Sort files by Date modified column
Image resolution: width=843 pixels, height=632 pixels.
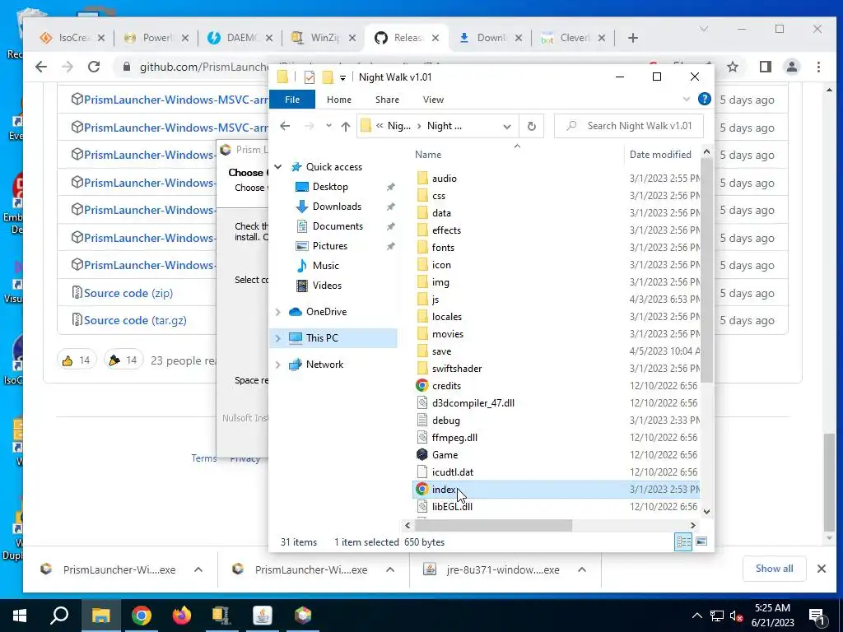pos(660,154)
